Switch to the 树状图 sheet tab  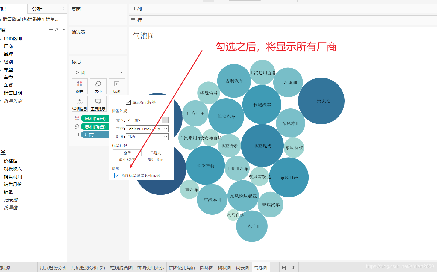click(225, 268)
